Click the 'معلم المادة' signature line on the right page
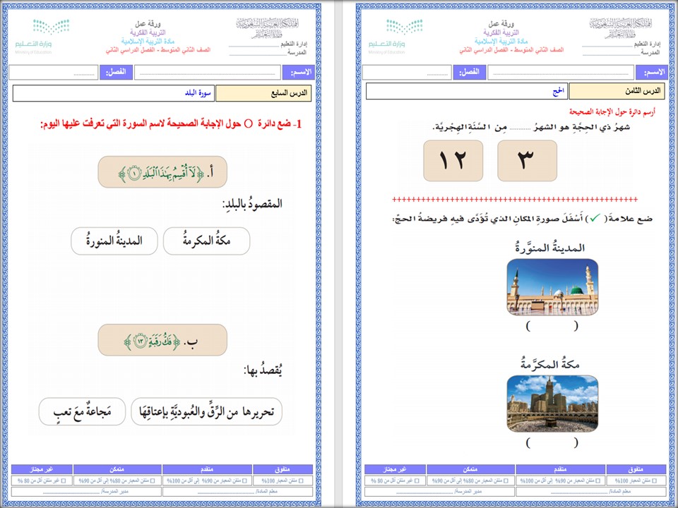 590,492
